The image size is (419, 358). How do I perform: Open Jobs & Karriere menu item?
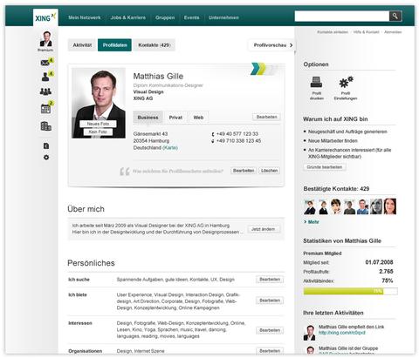(128, 17)
